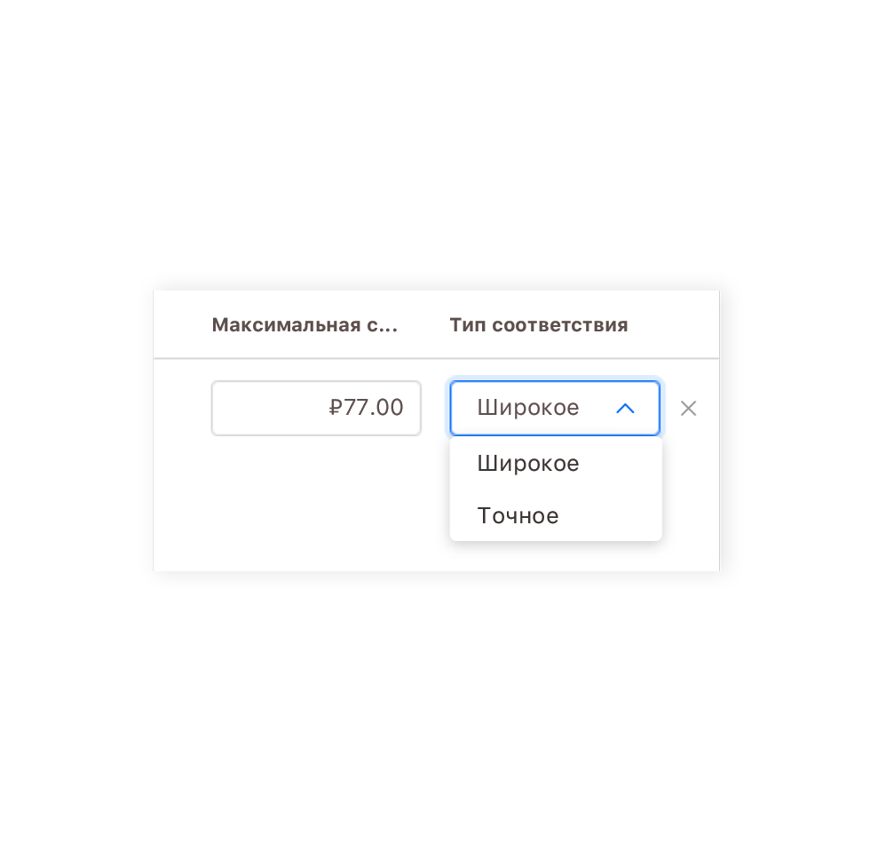Close the match type list via chevron
Screen dimensions: 870x860
tap(625, 409)
